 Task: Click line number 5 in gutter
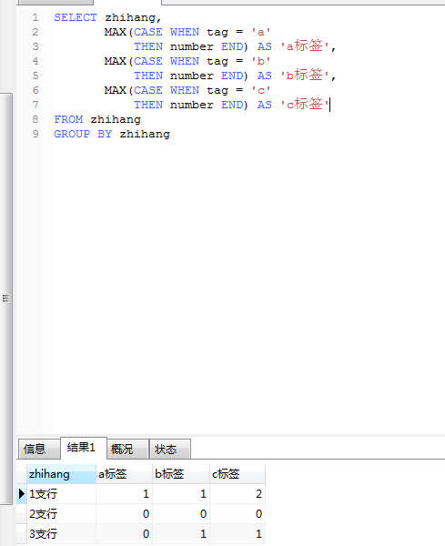(35, 76)
